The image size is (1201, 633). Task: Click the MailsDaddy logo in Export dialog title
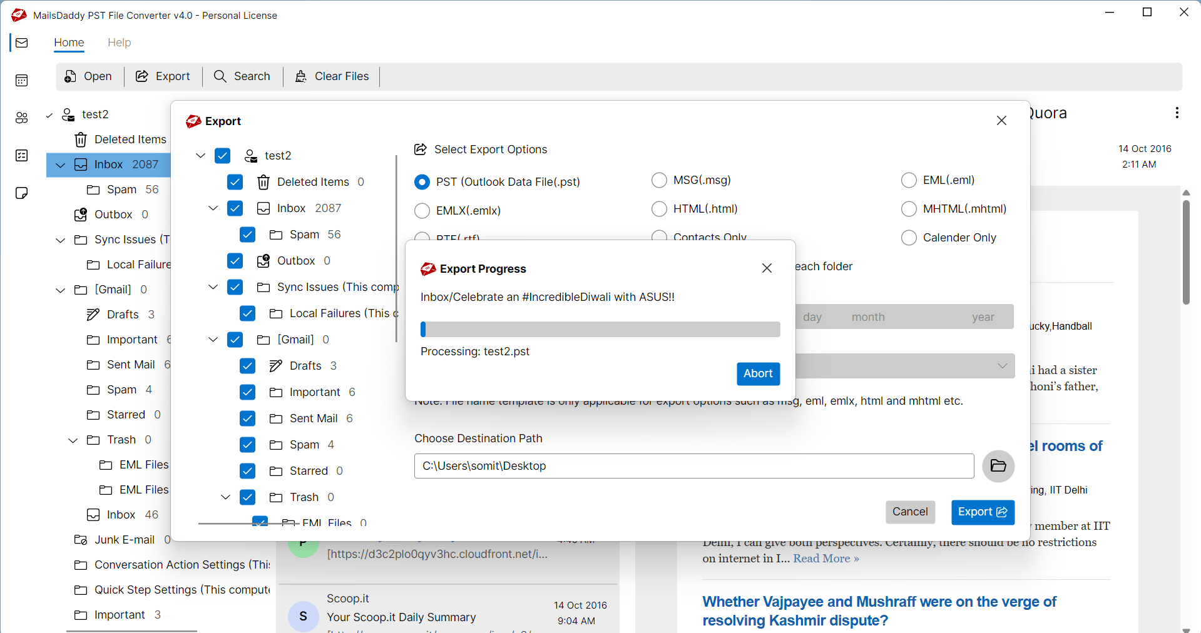193,121
